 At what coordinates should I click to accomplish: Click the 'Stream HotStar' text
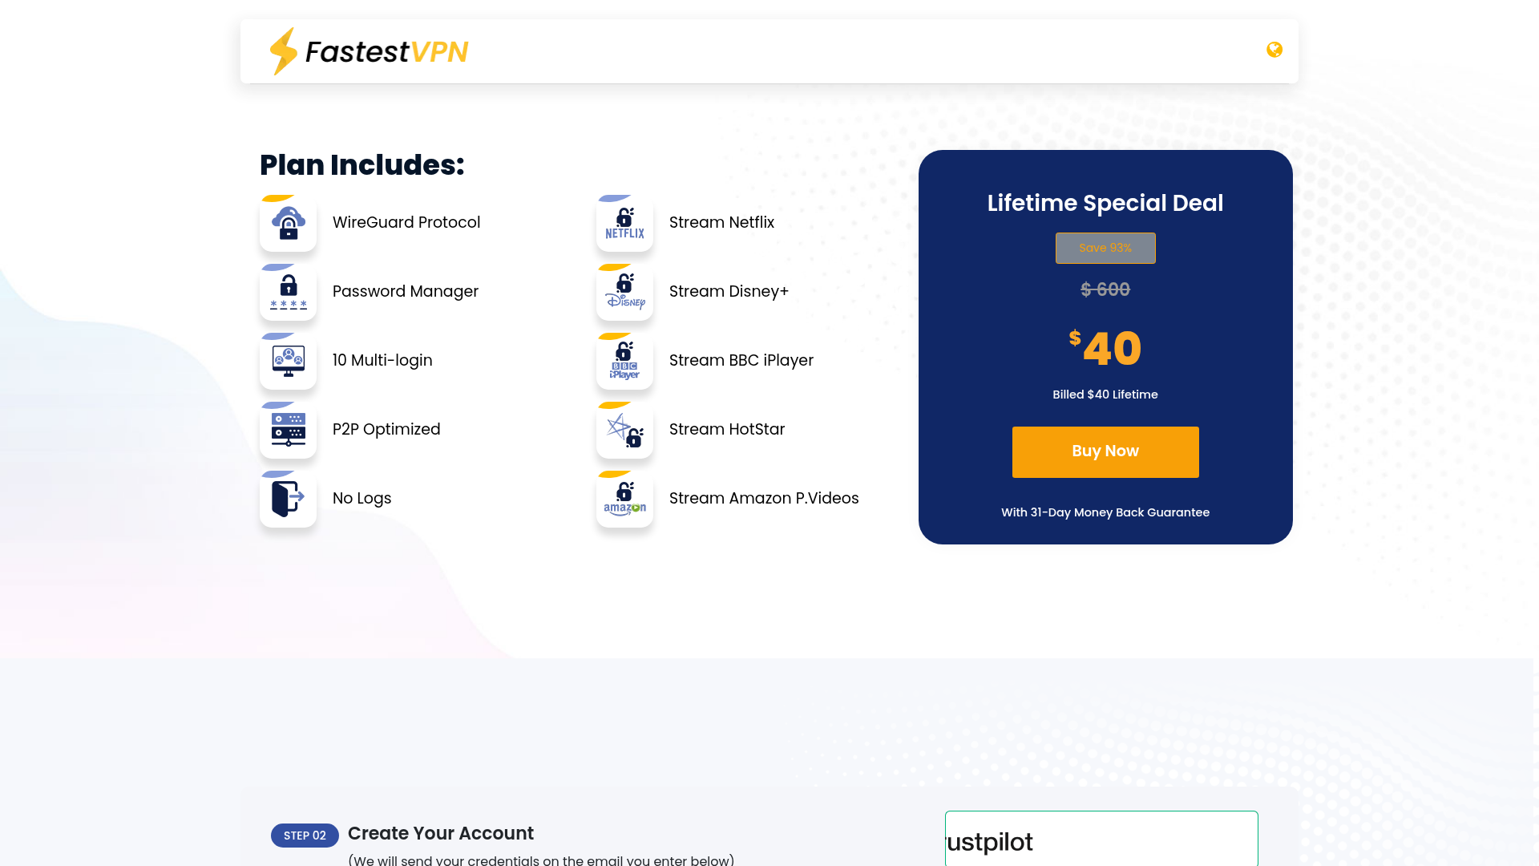727,429
